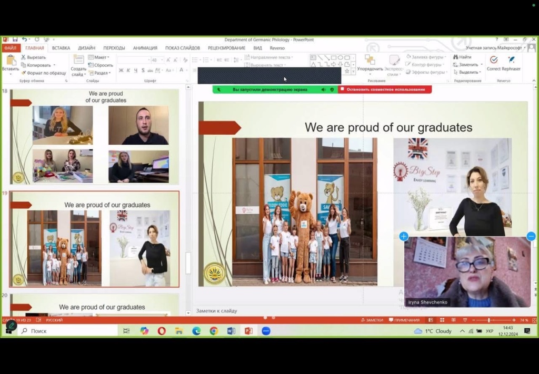Click the Reverso Correct icon
Viewport: 539px width, 374px height.
494,60
